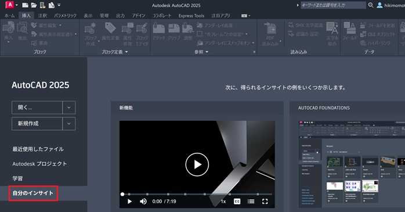Click the 属性表示指定通り option
Viewport: 405px width, 212px height.
click(54, 34)
